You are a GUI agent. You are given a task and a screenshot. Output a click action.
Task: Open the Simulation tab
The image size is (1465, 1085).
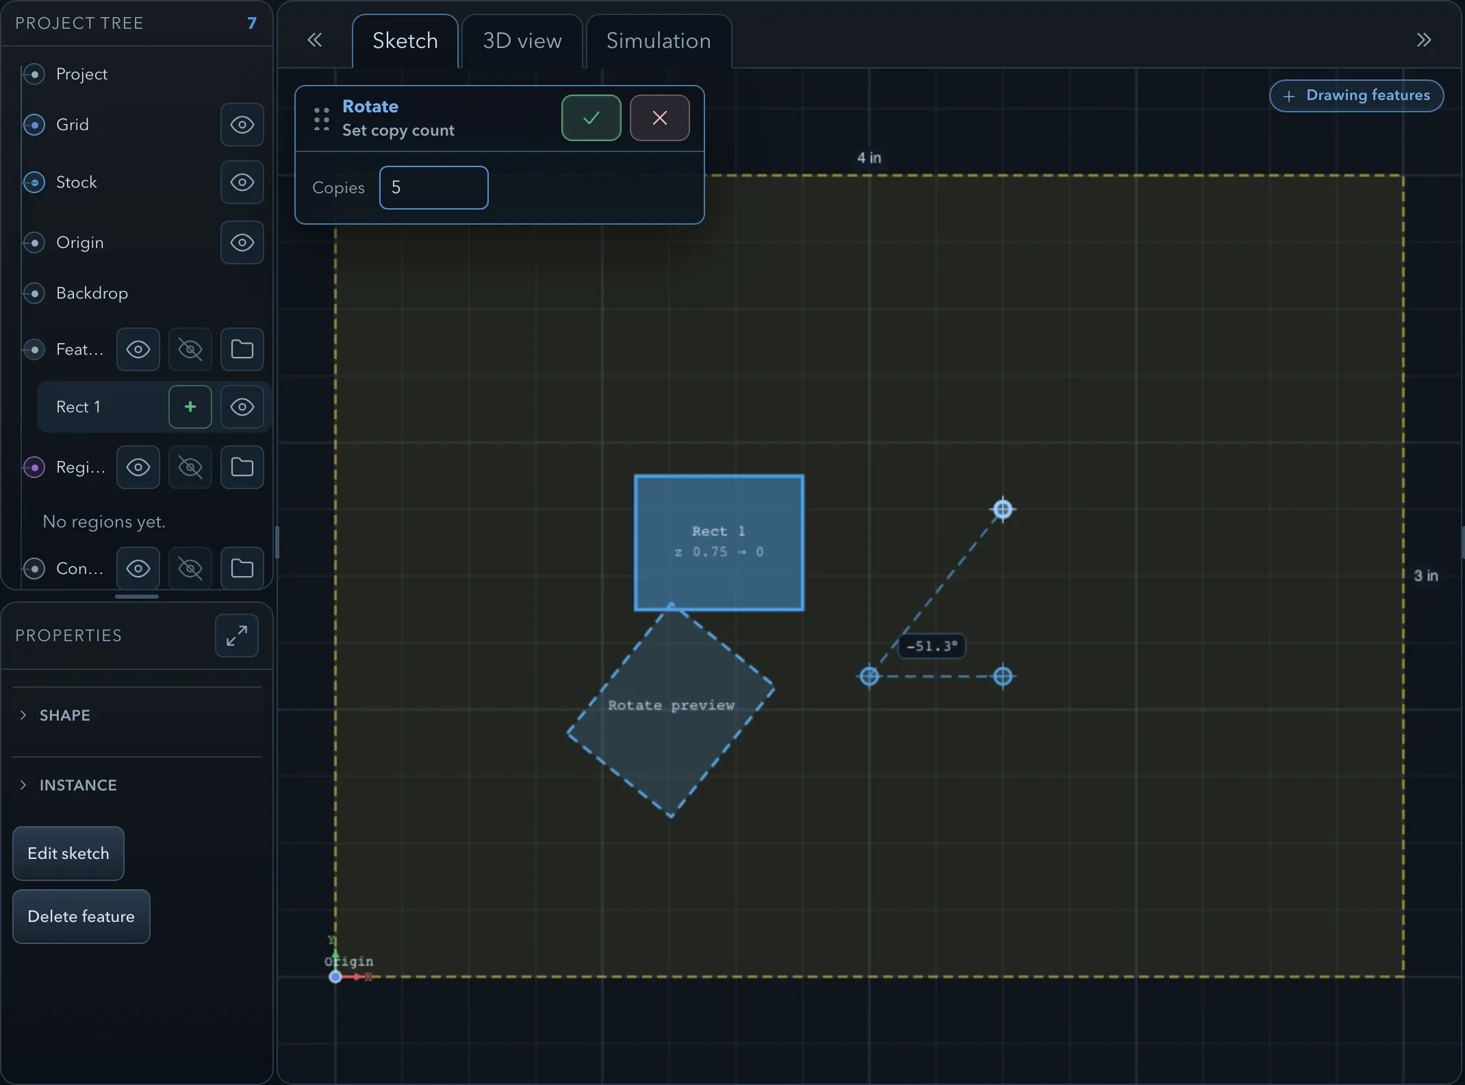click(659, 41)
